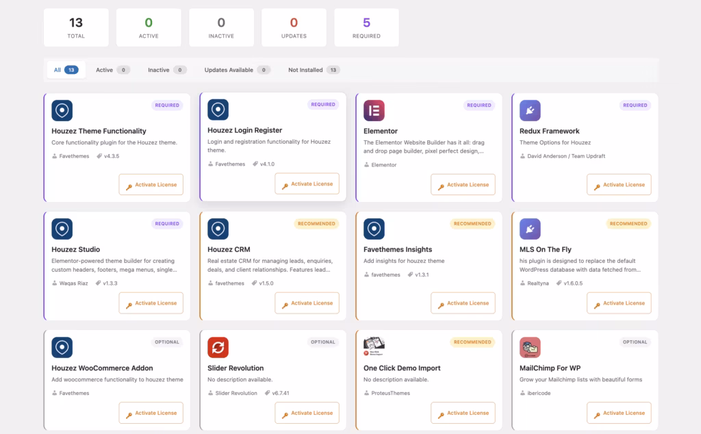Click the Redux Framework plug icon
The height and width of the screenshot is (434, 701).
click(531, 110)
